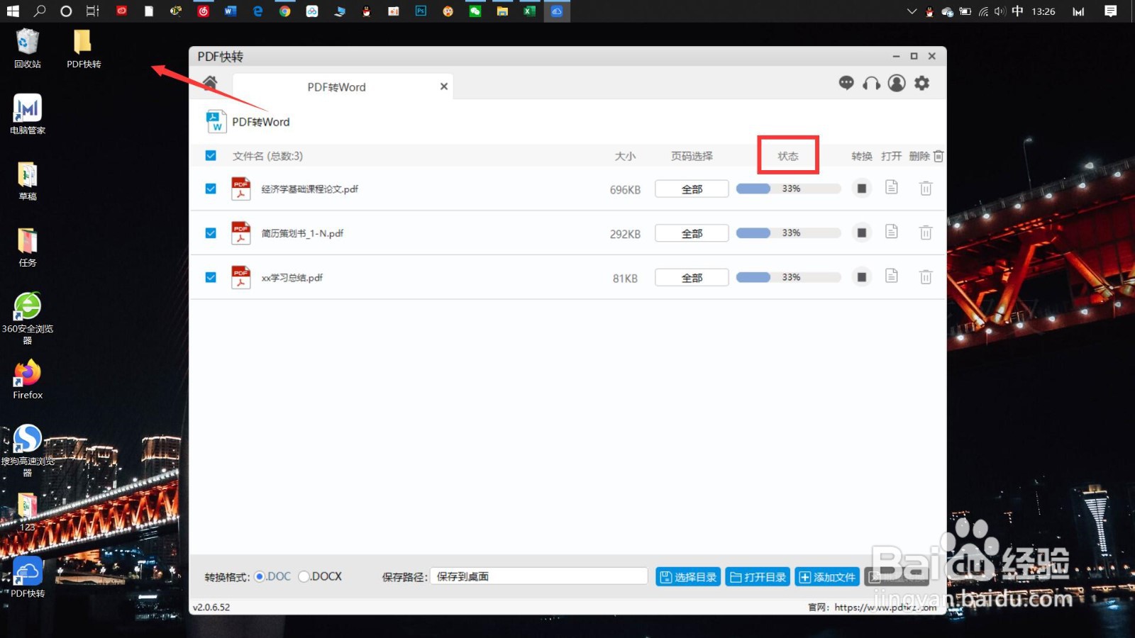Click the 33% progress bar of xx学习总结.pdf
Viewport: 1135px width, 638px height.
coord(787,276)
